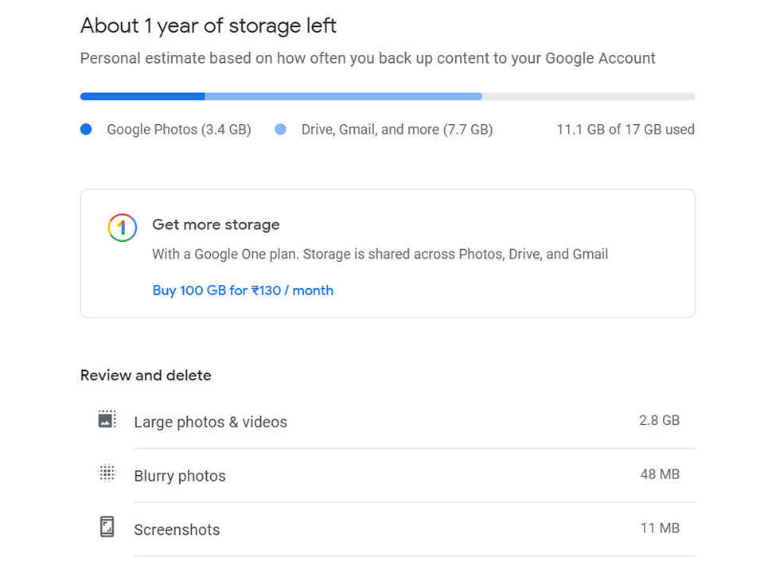Click the 11.1 GB of 17 GB used text
Screen dimensions: 764x573
[x=626, y=130]
